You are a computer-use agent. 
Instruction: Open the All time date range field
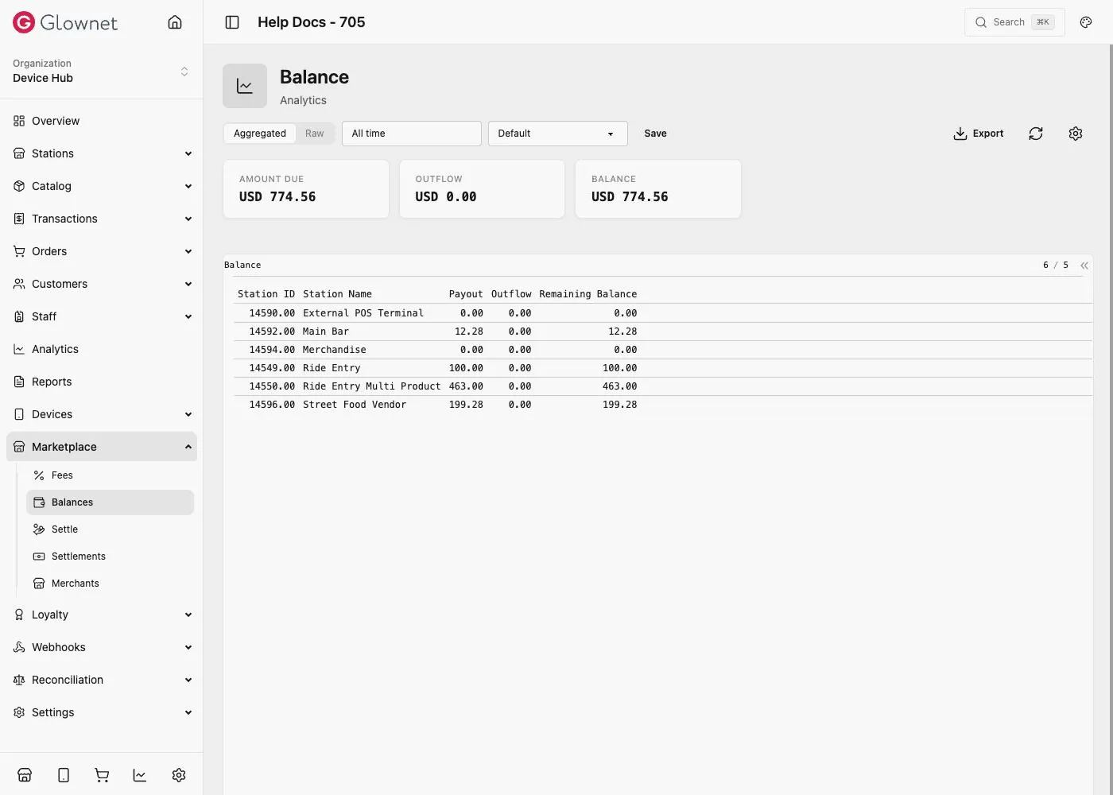412,134
